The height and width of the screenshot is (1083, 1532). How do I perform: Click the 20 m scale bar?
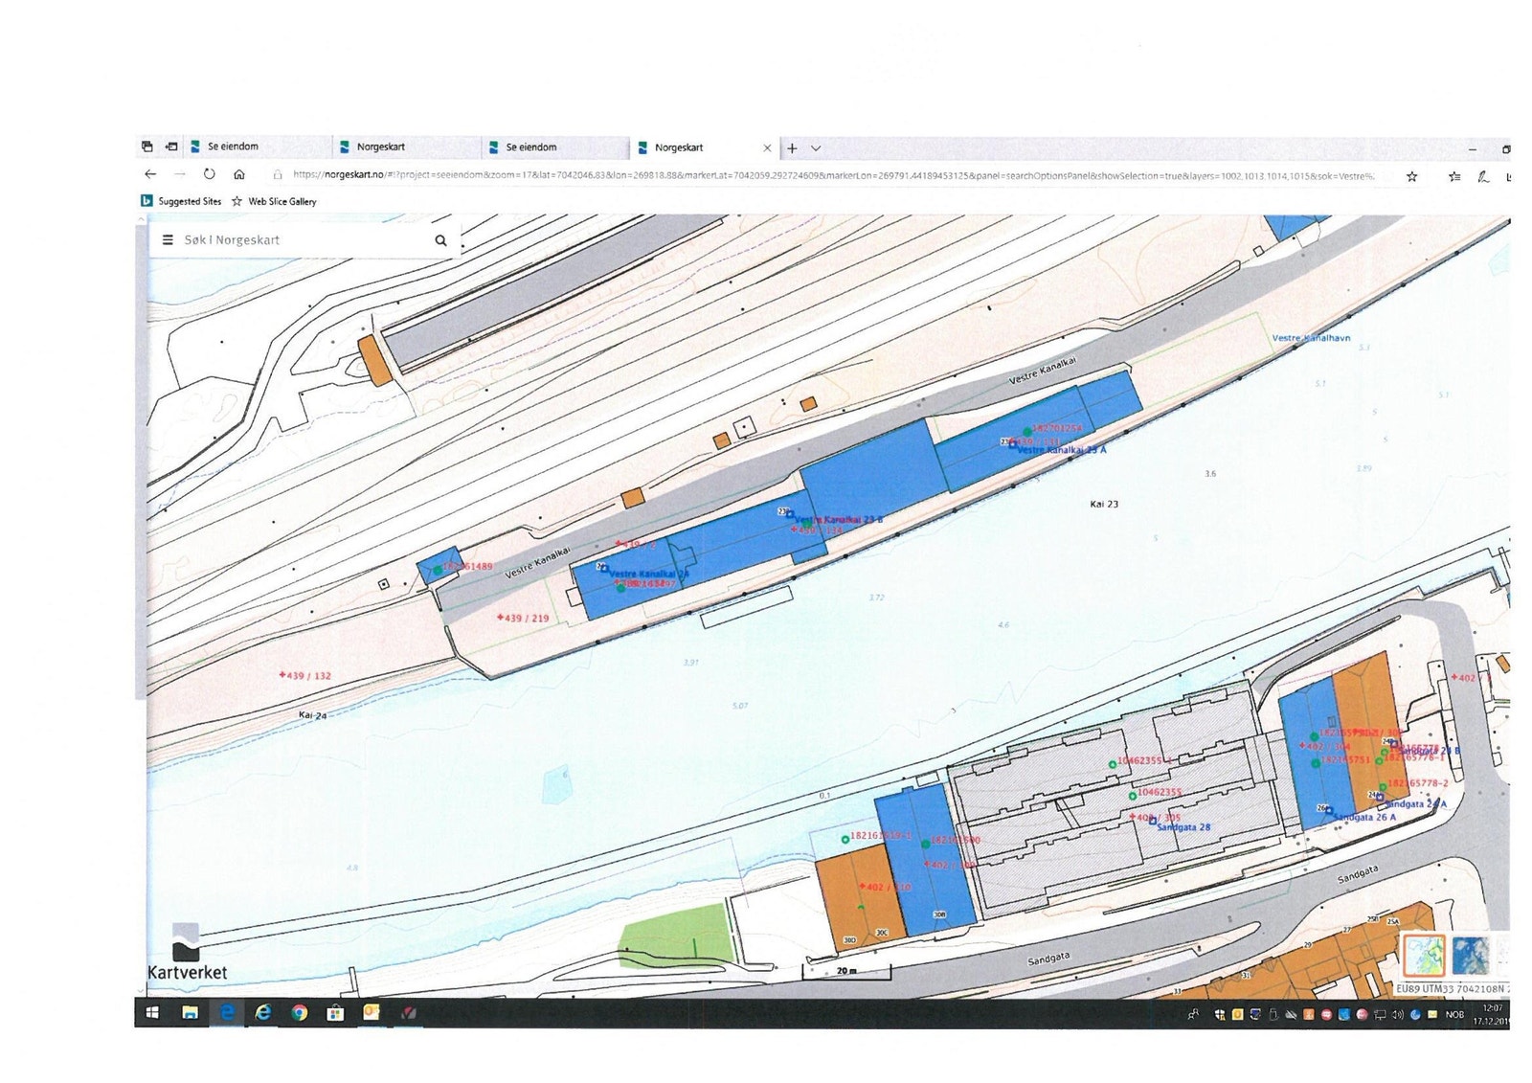pyautogui.click(x=846, y=972)
